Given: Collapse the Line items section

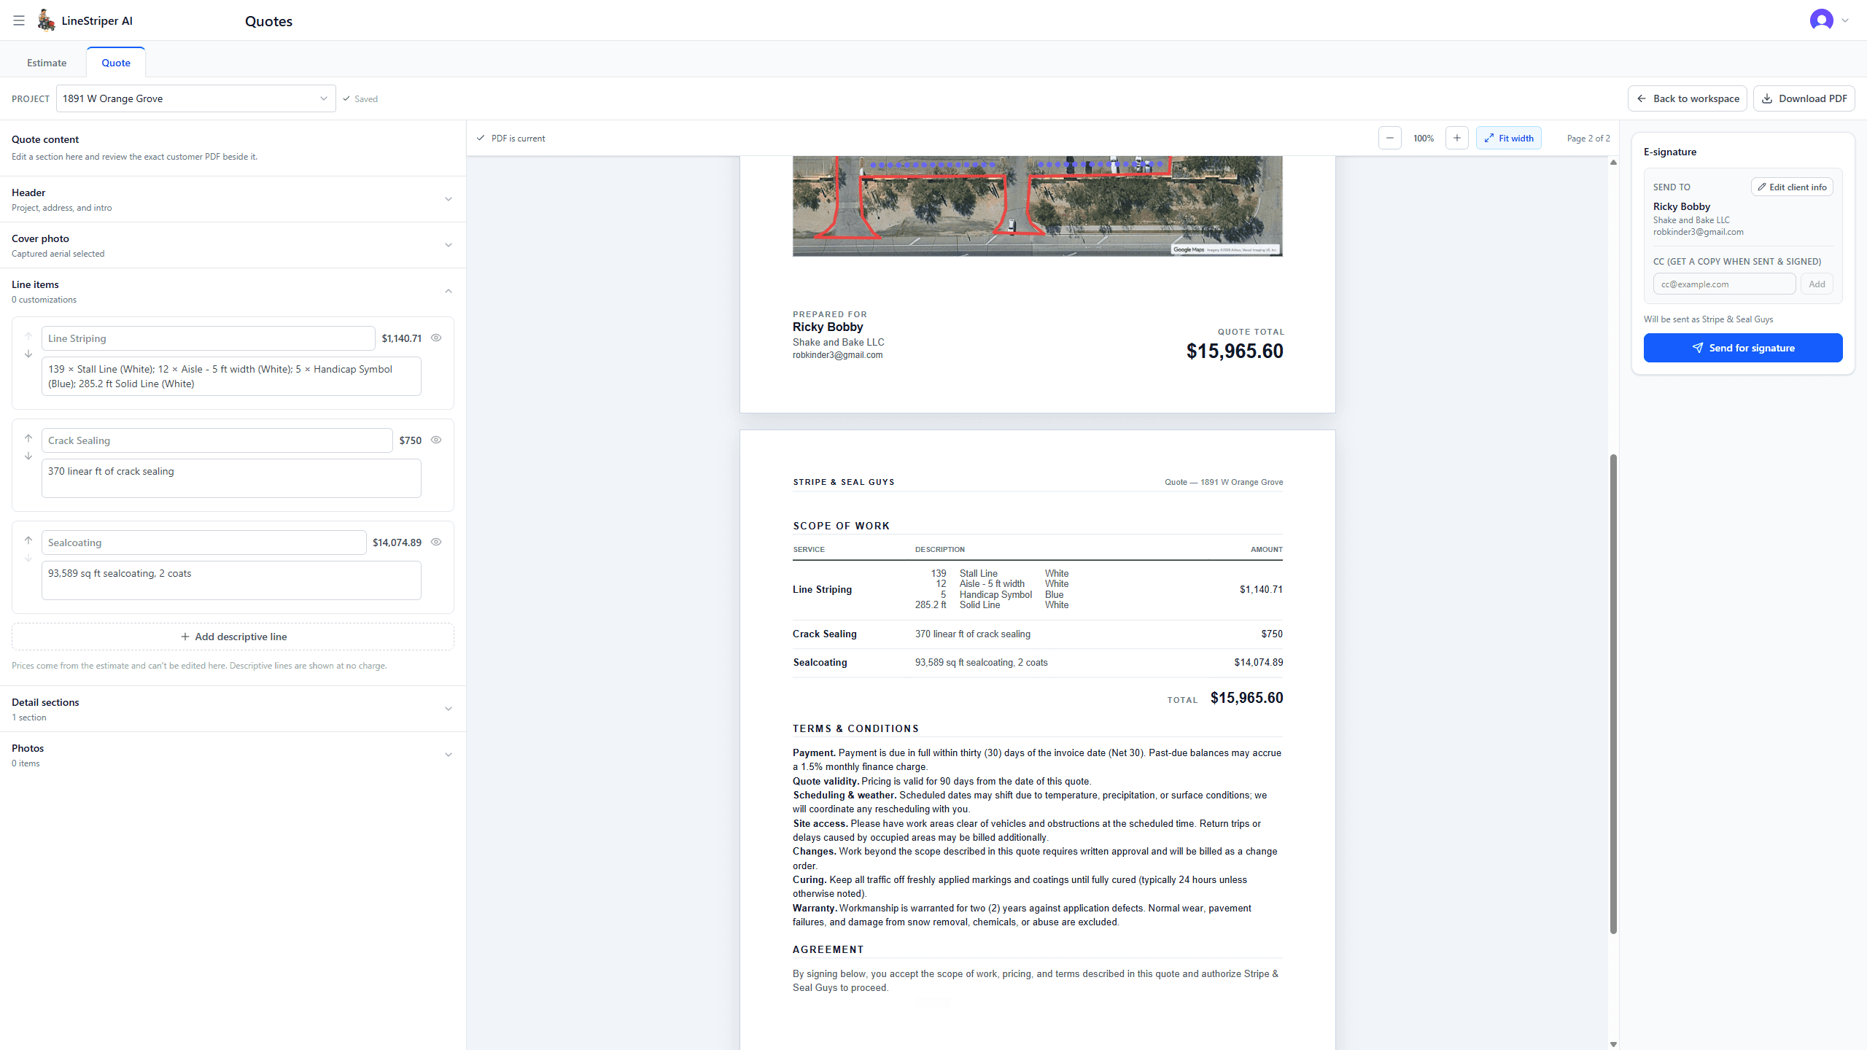Looking at the screenshot, I should [233, 291].
